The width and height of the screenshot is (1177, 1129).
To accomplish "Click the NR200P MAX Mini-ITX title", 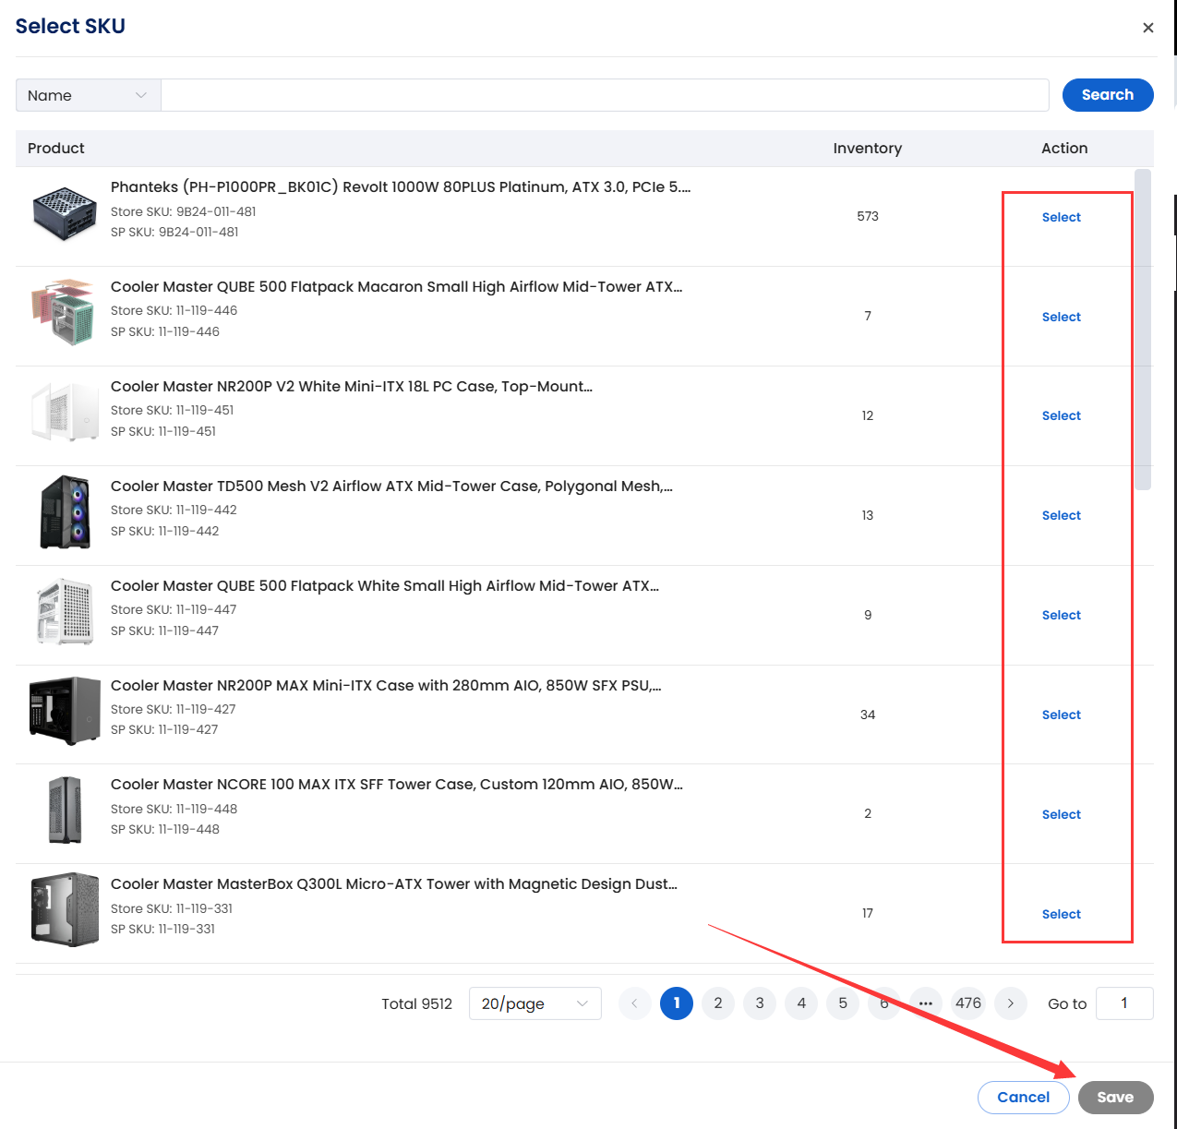I will click(x=386, y=686).
